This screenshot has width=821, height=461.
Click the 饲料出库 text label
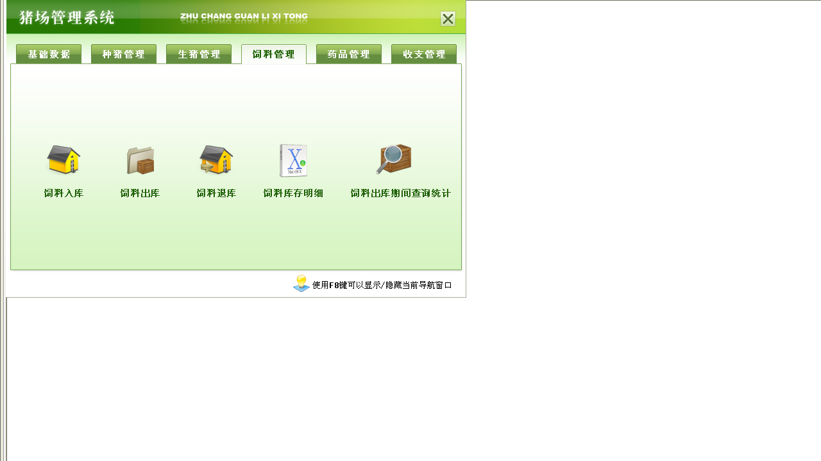pyautogui.click(x=140, y=193)
